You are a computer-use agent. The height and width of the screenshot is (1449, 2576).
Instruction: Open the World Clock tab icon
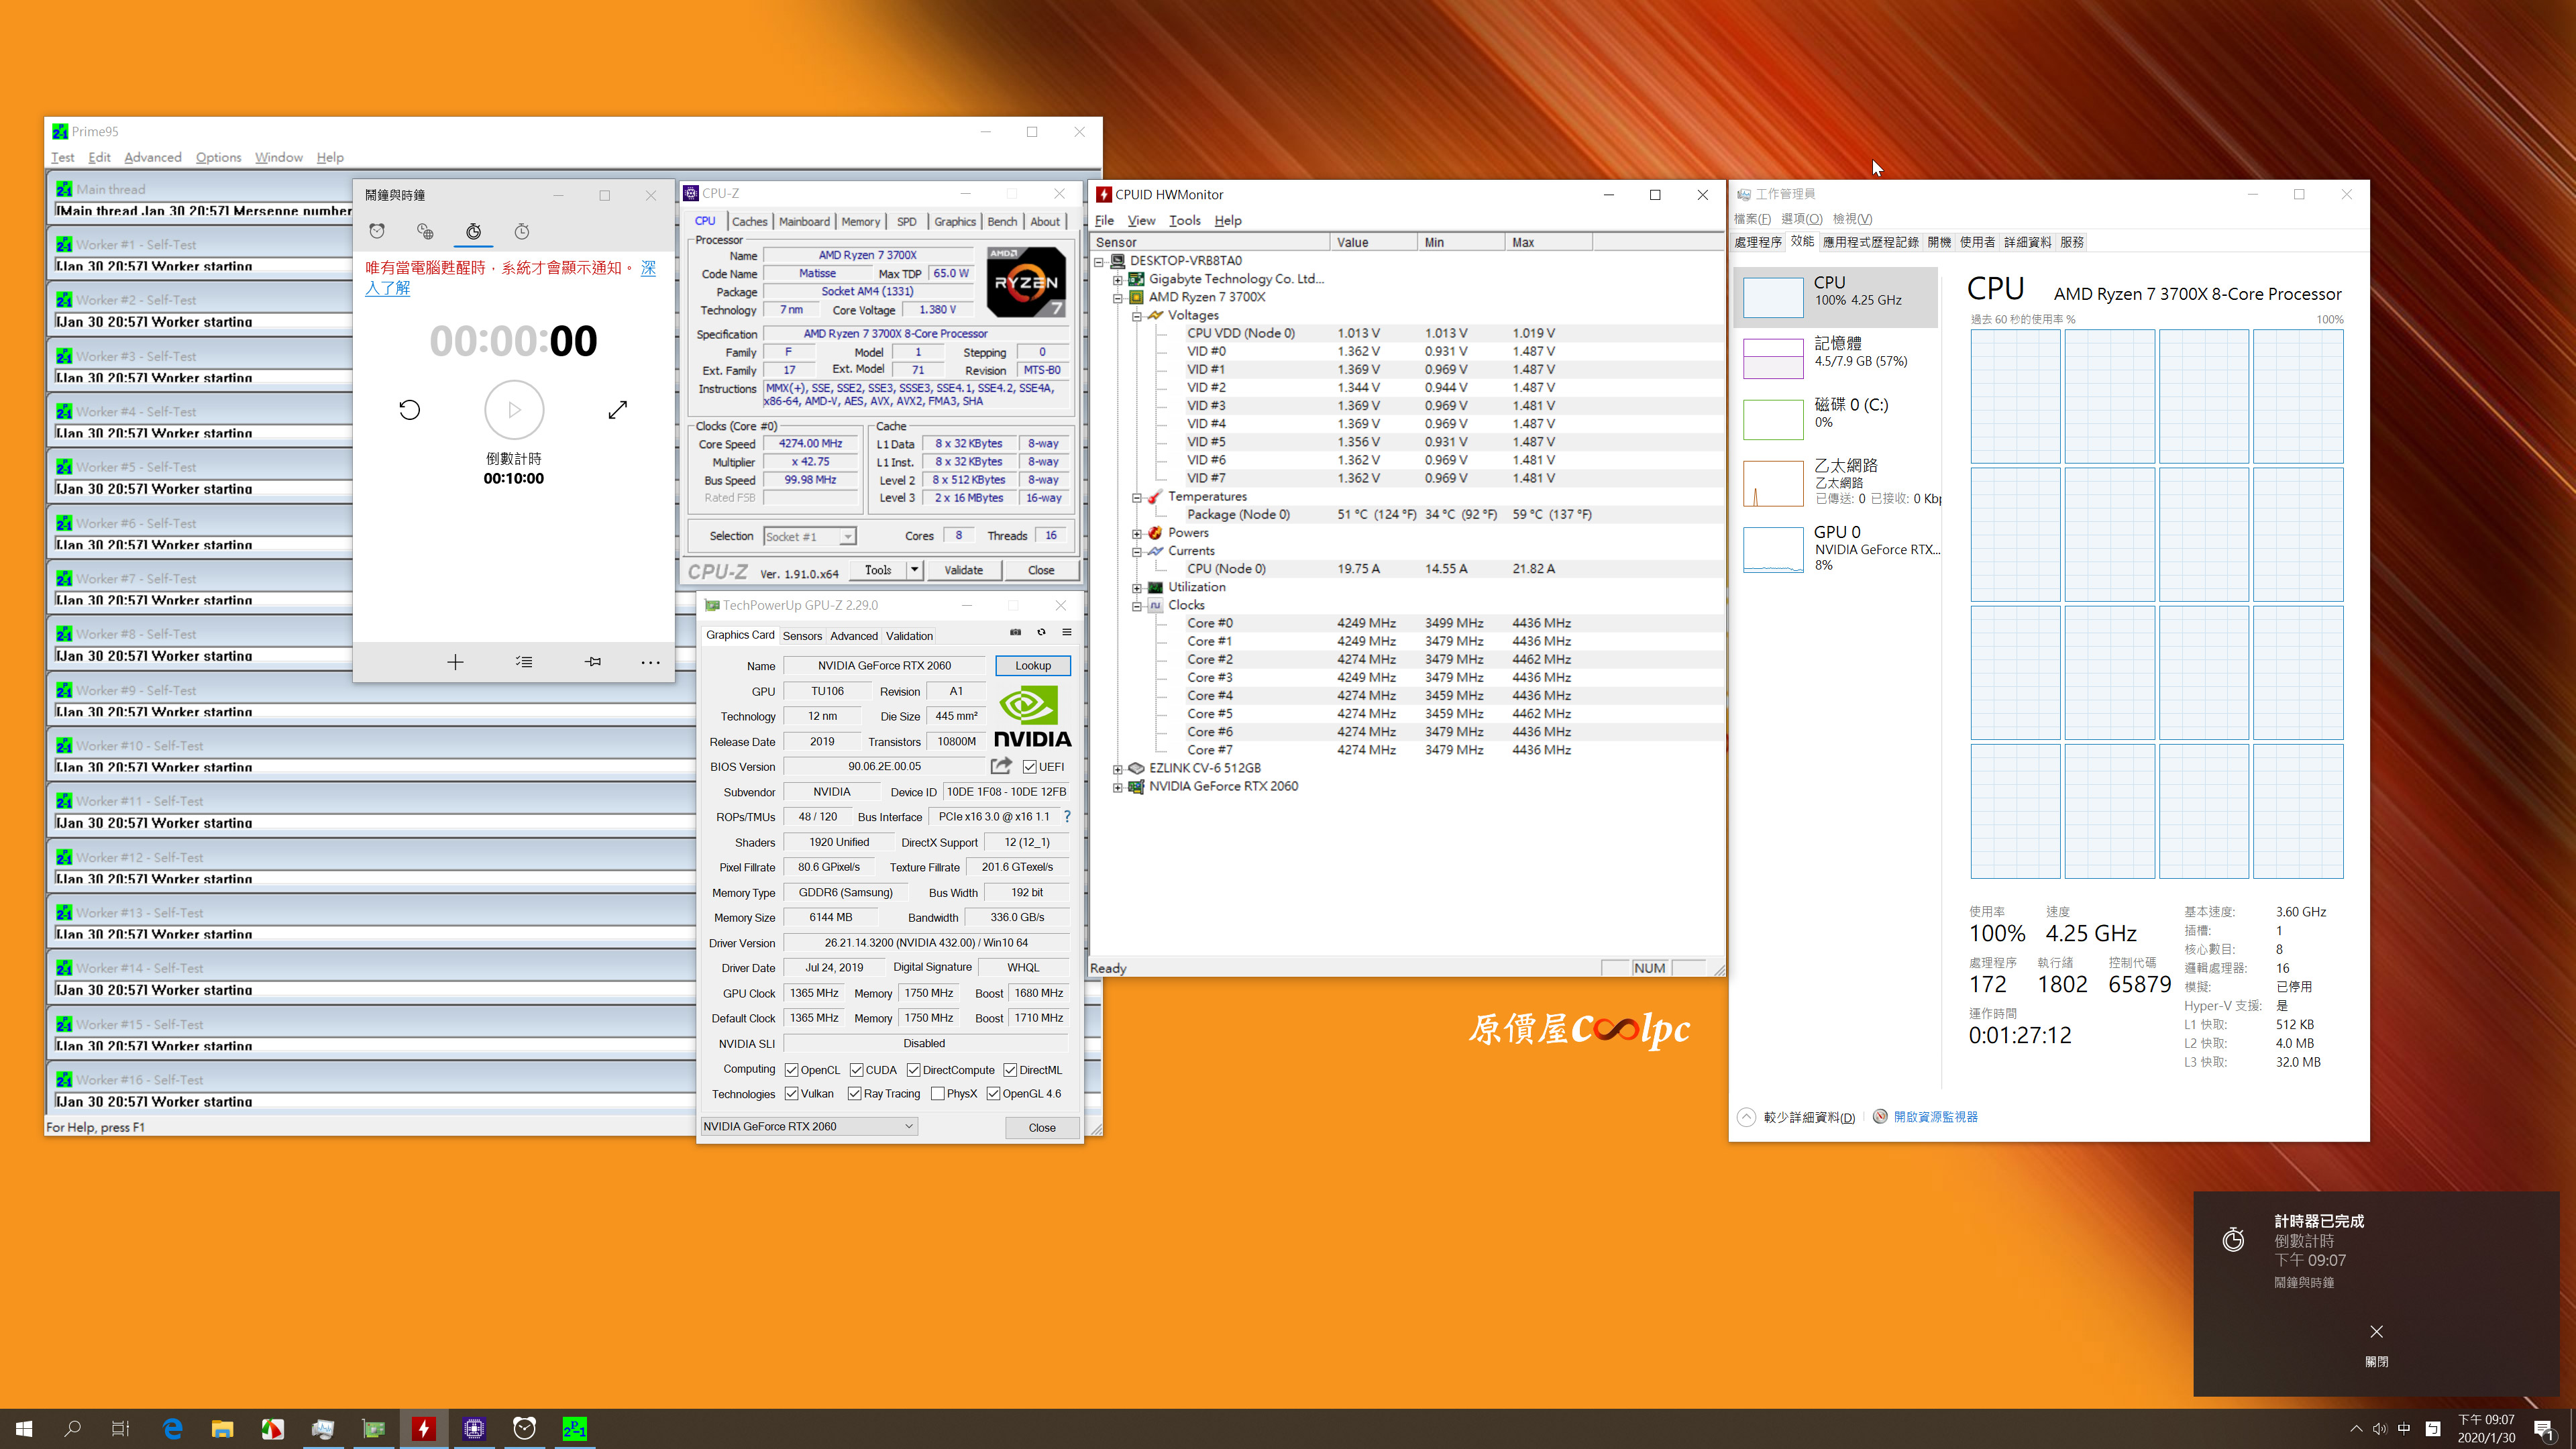(x=425, y=231)
